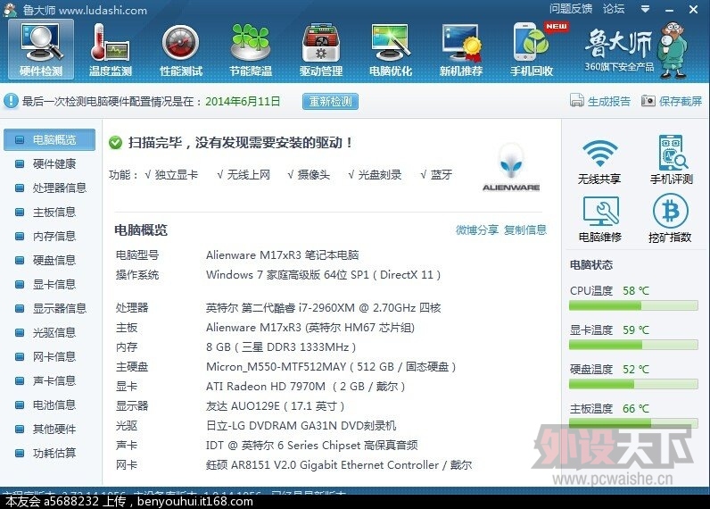Viewport: 710px width, 509px height.
Task: Open 硬件检测 hardware detection tab
Action: 41,50
